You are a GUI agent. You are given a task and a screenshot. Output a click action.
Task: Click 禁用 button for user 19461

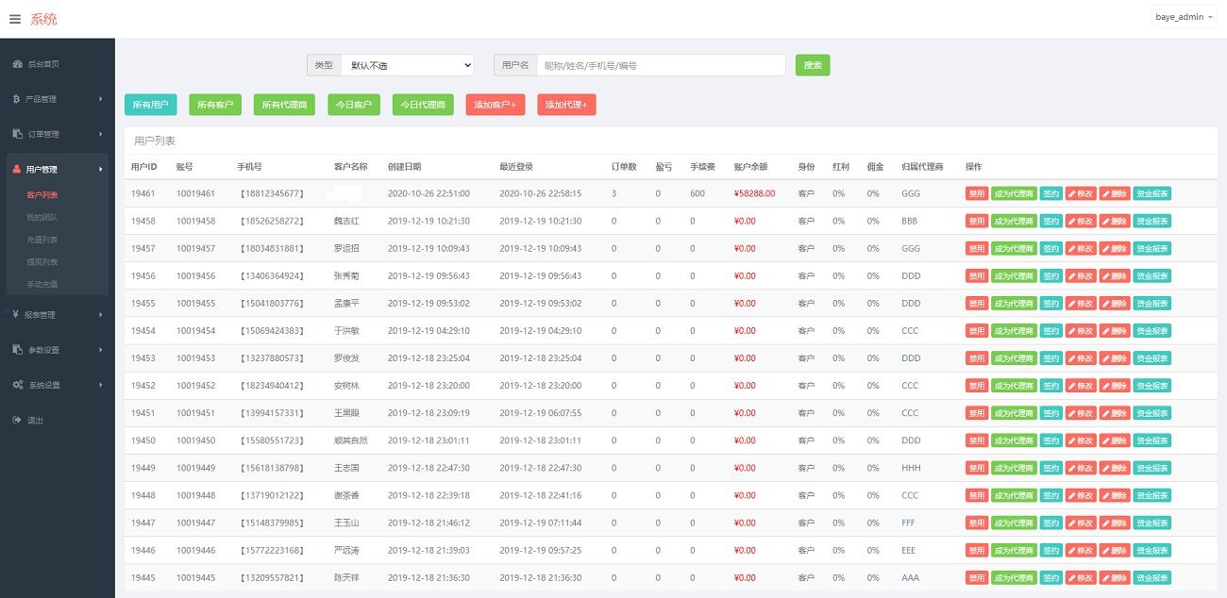976,193
